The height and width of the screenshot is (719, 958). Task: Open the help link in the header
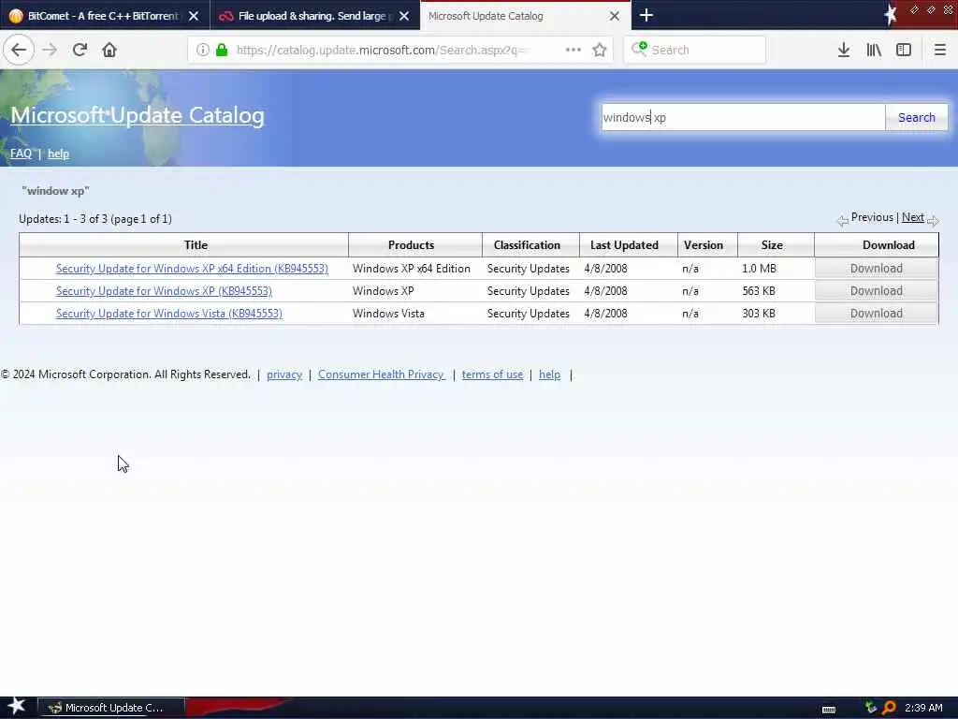[58, 154]
